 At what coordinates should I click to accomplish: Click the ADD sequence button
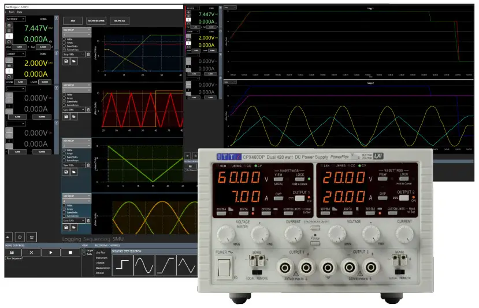(x=73, y=21)
